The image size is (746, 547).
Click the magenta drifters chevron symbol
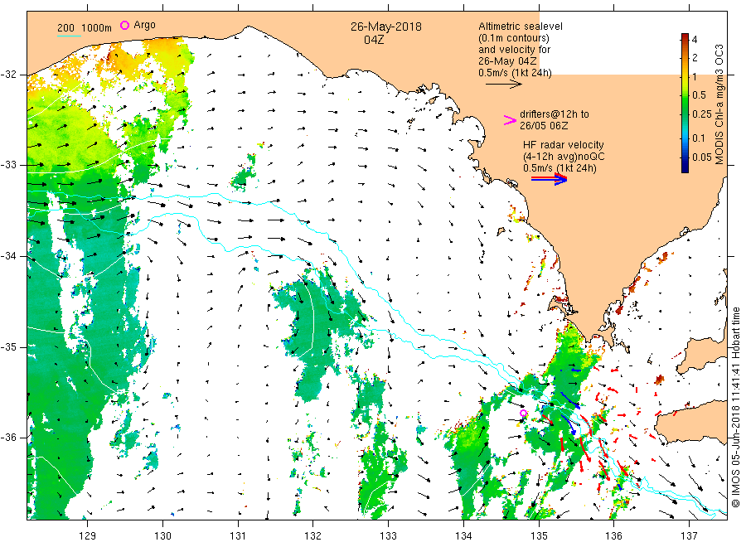point(510,120)
